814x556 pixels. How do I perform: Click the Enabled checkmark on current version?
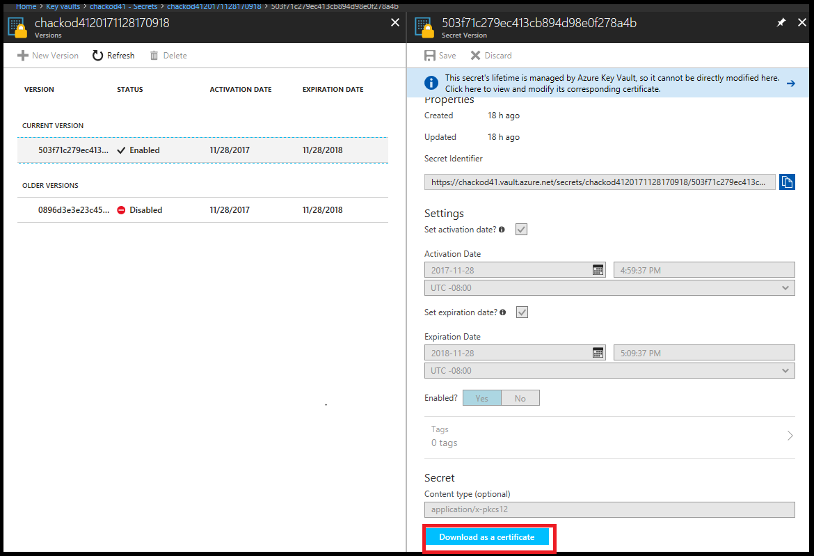[x=121, y=150]
